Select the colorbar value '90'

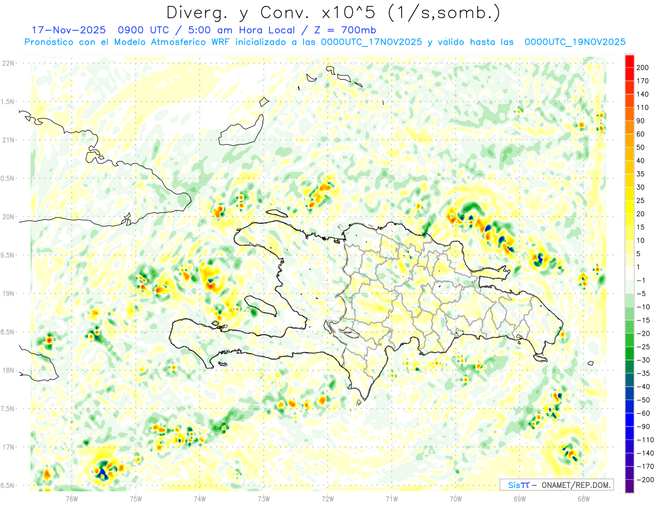(641, 121)
